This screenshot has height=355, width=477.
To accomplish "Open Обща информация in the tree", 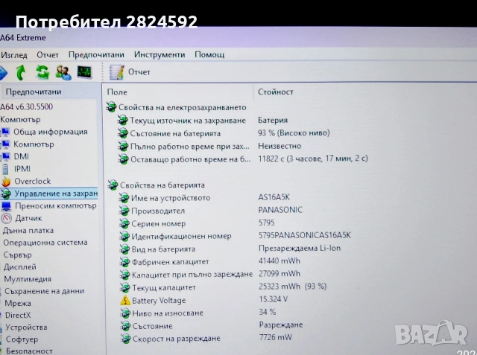I will [x=51, y=132].
